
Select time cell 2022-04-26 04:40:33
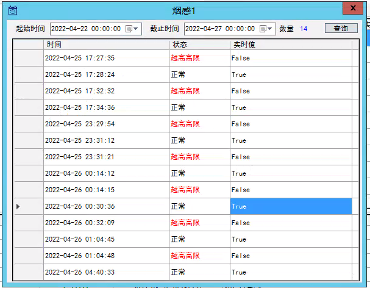106,272
